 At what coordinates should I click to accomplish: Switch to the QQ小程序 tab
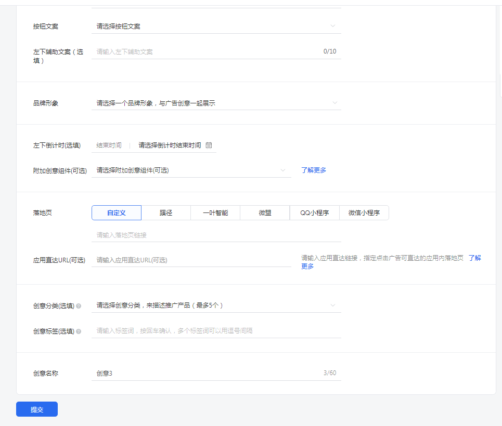pos(314,213)
